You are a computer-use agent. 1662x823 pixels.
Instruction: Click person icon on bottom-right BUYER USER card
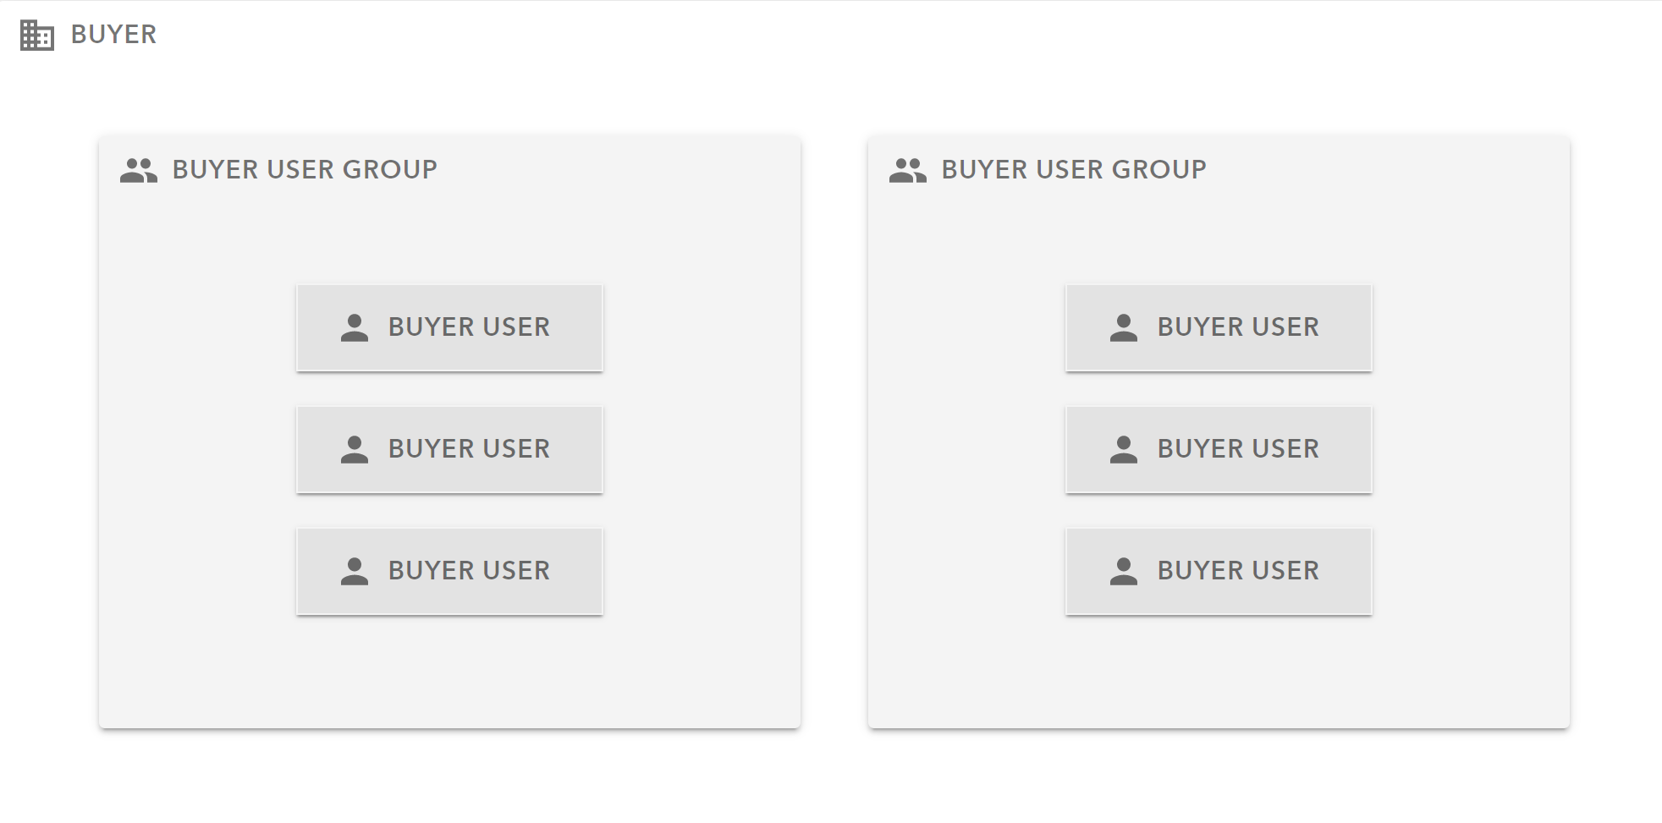click(x=1124, y=572)
